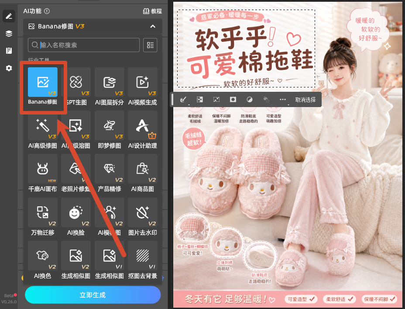Click the V0.26.0 version label
This screenshot has height=309, width=405.
pyautogui.click(x=9, y=302)
